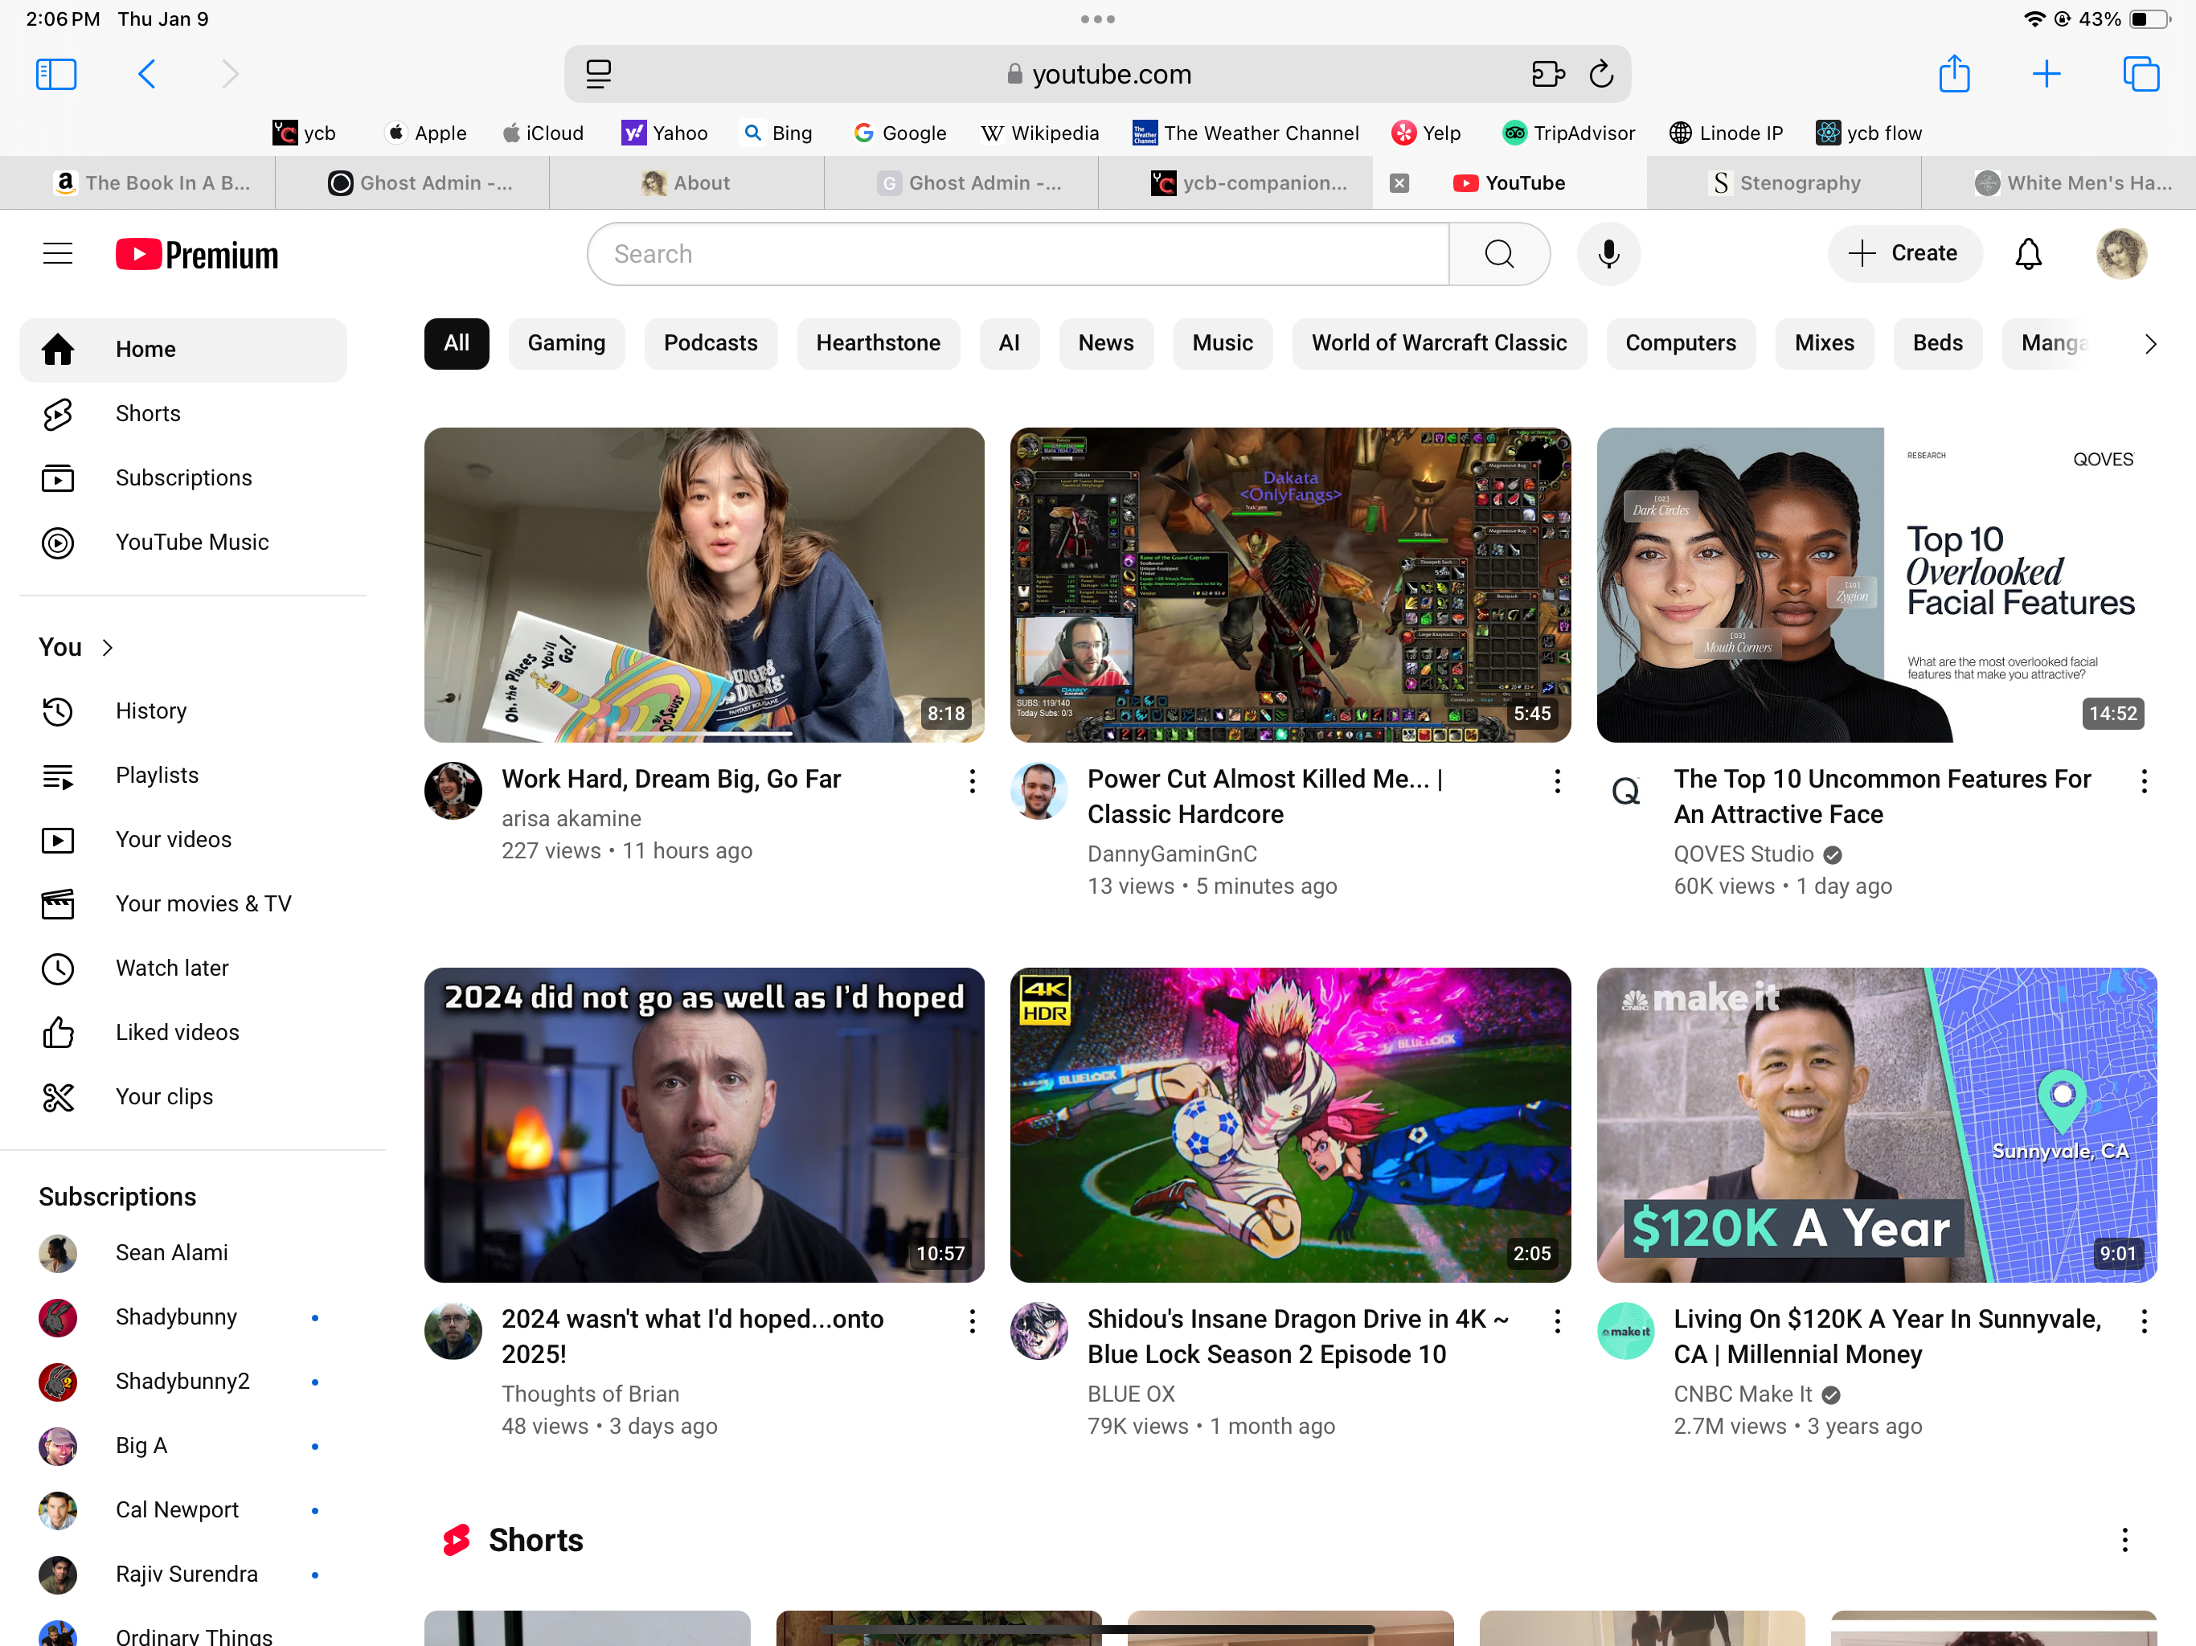This screenshot has width=2196, height=1646.
Task: Open options for Living On $120K video
Action: tap(2145, 1321)
